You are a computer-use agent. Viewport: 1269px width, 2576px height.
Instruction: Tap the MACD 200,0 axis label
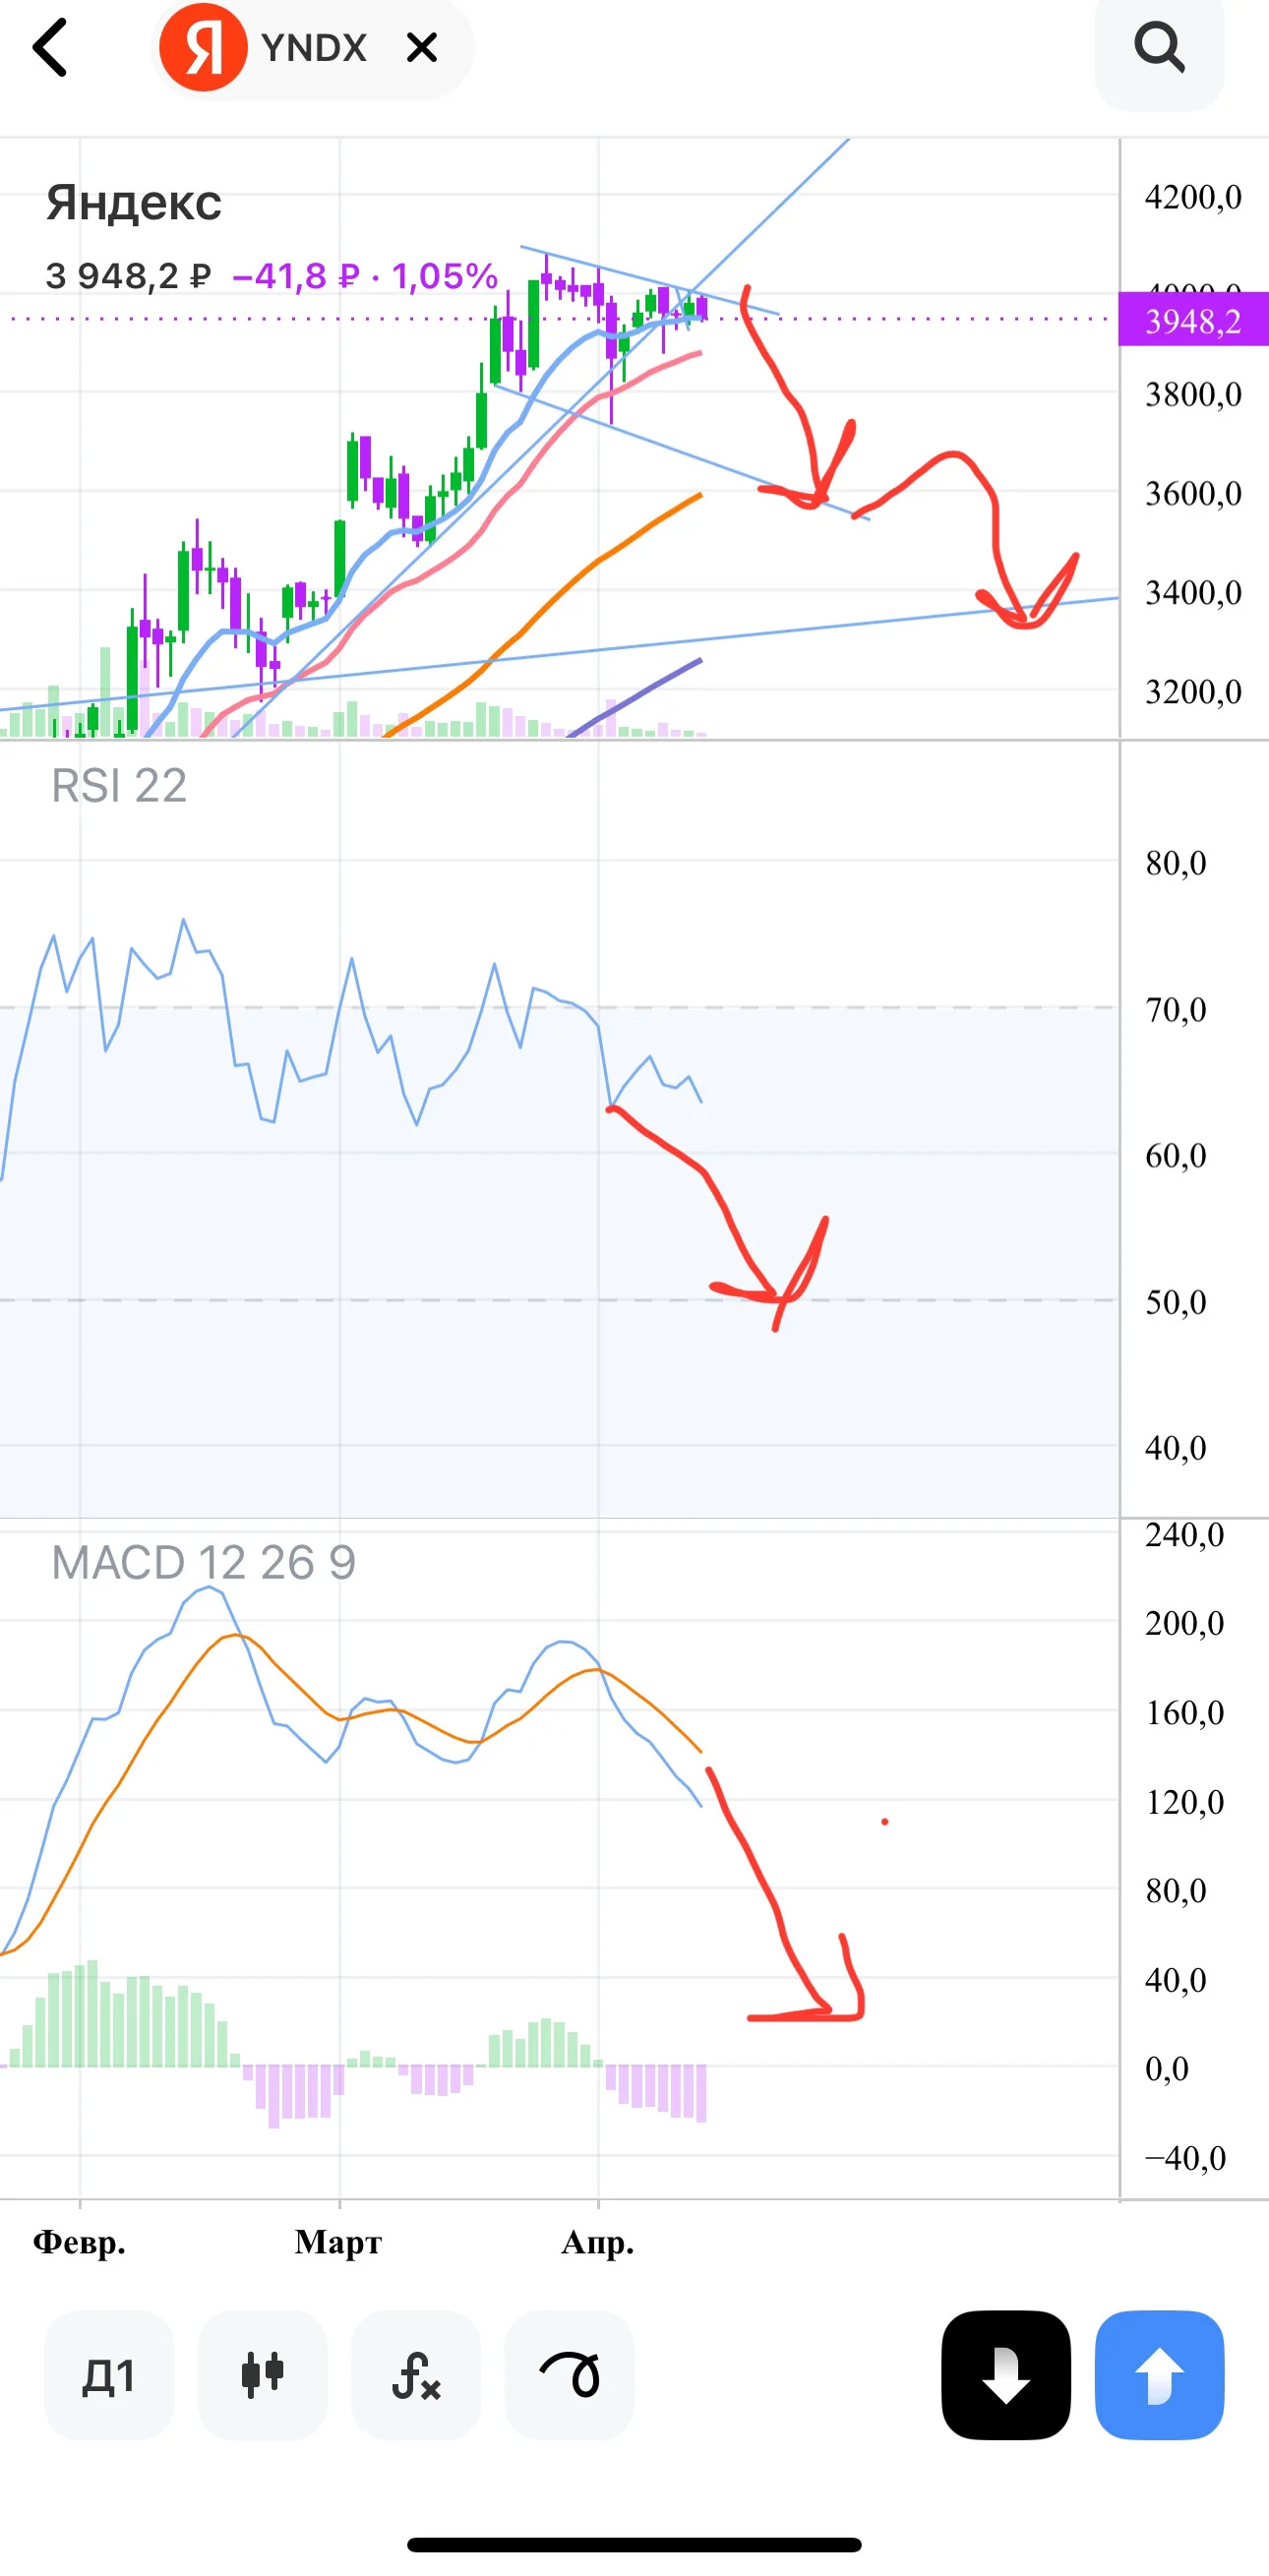tap(1184, 1622)
